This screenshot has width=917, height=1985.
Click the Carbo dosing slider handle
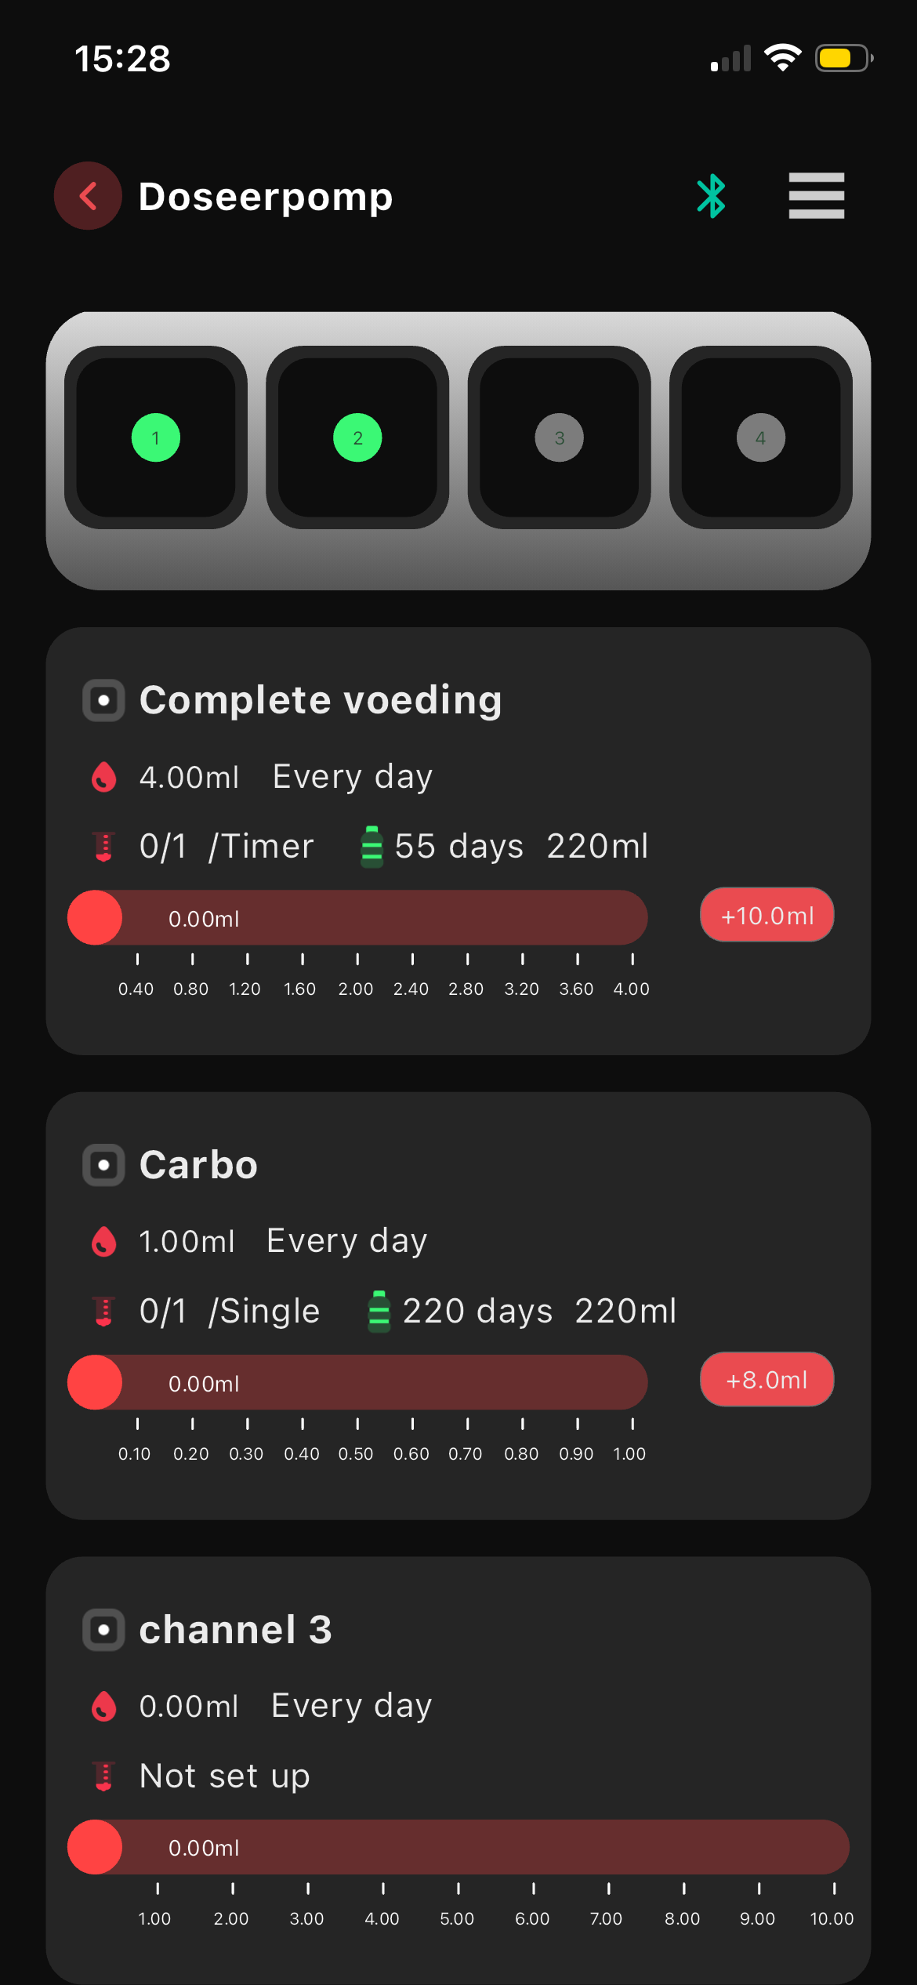tap(96, 1382)
